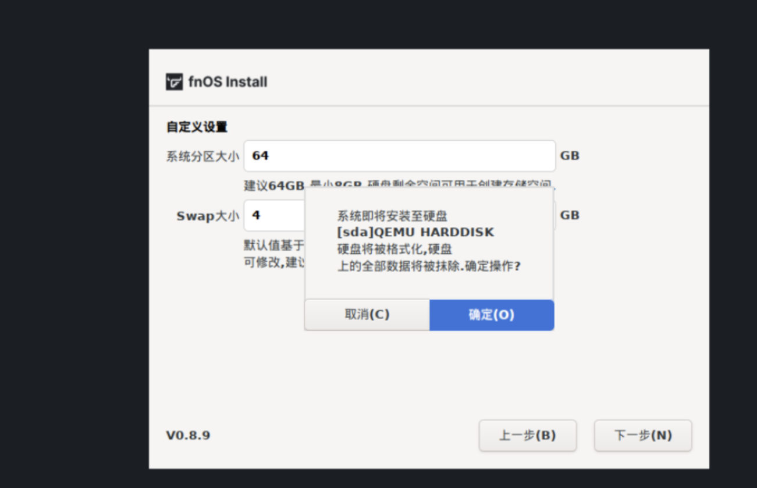This screenshot has height=488, width=757.
Task: Click the 系统分区大小 field label
Action: 202,156
